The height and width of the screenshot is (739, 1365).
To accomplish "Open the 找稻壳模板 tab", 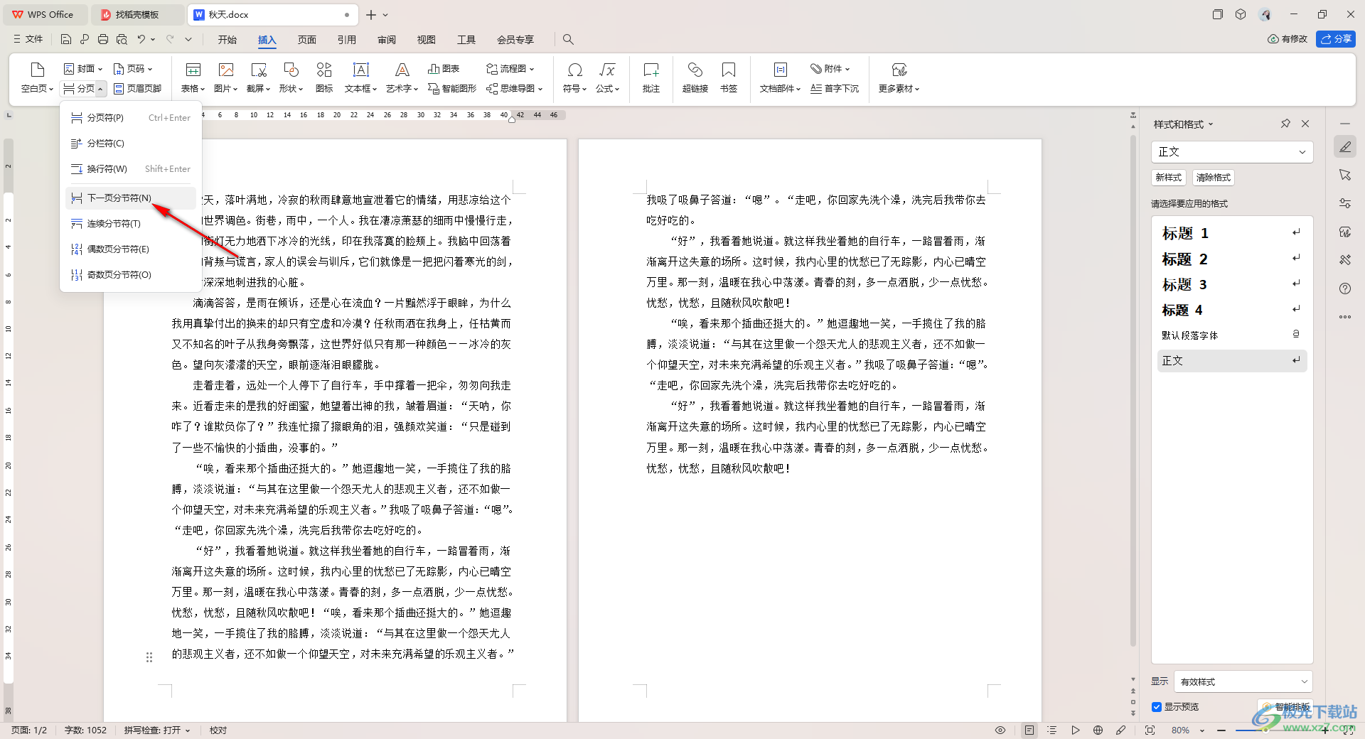I will 137,14.
